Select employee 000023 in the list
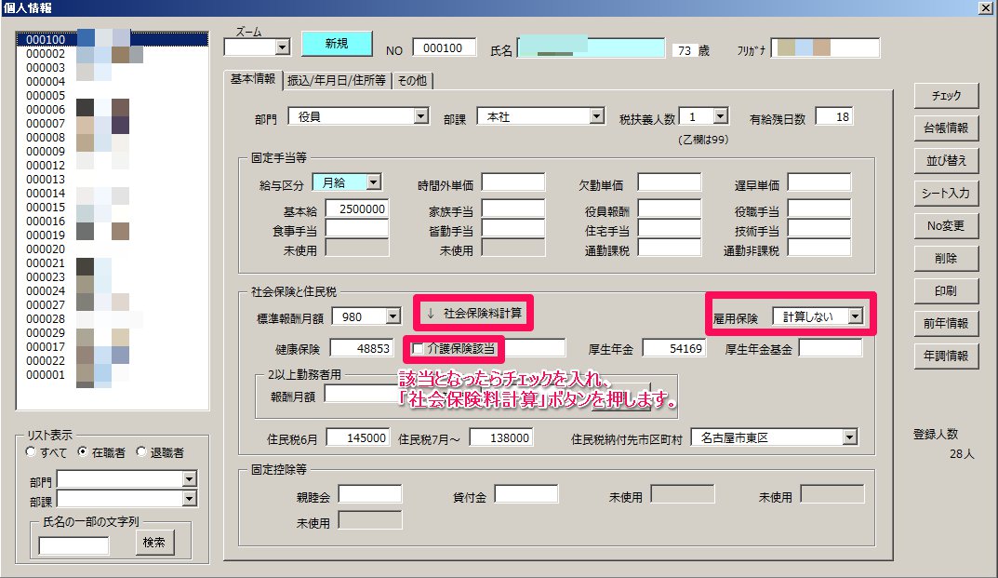 point(112,276)
